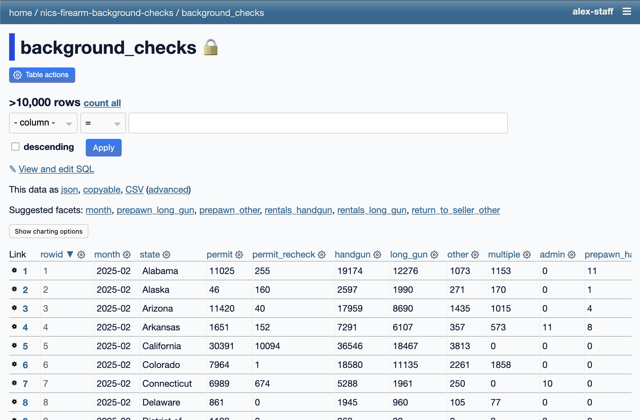
Task: Open the state column gear menu
Action: [x=167, y=255]
